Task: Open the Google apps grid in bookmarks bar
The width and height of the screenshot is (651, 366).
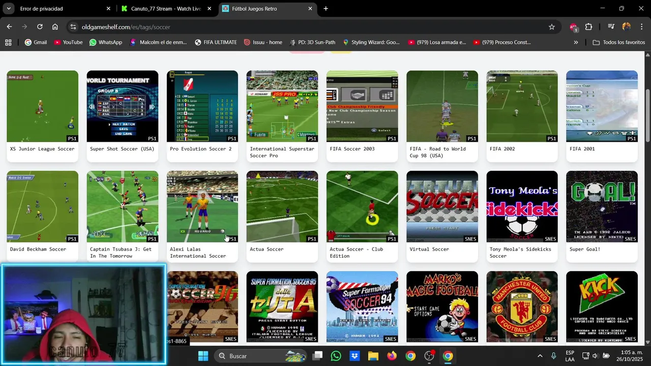Action: click(x=8, y=42)
